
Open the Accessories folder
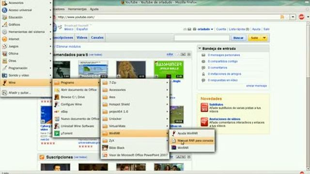point(135,90)
